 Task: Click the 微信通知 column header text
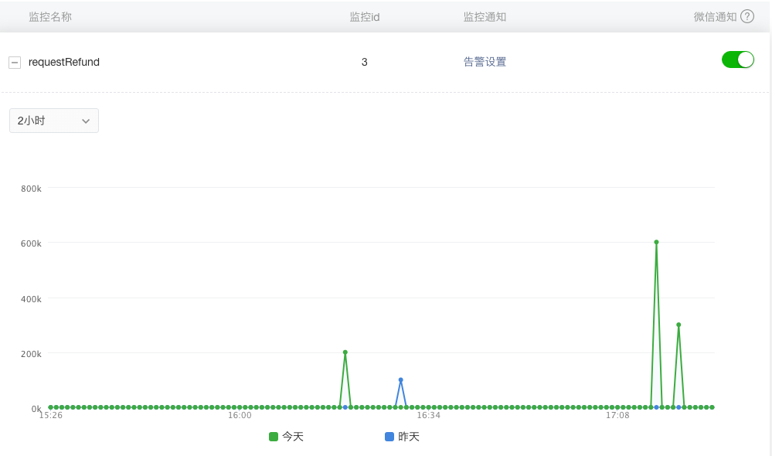pos(715,16)
